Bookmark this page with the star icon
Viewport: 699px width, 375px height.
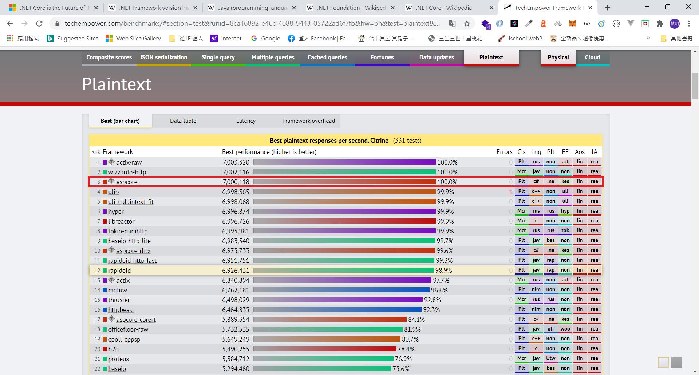point(467,24)
